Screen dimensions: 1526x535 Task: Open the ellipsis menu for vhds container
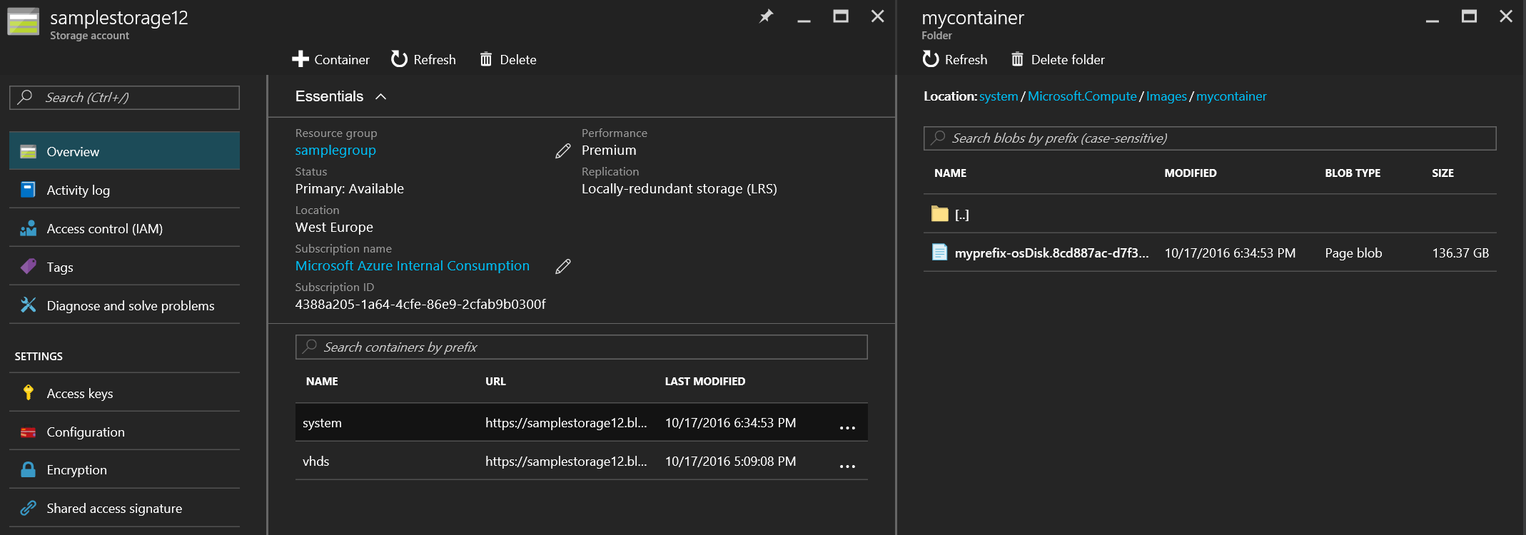click(847, 467)
